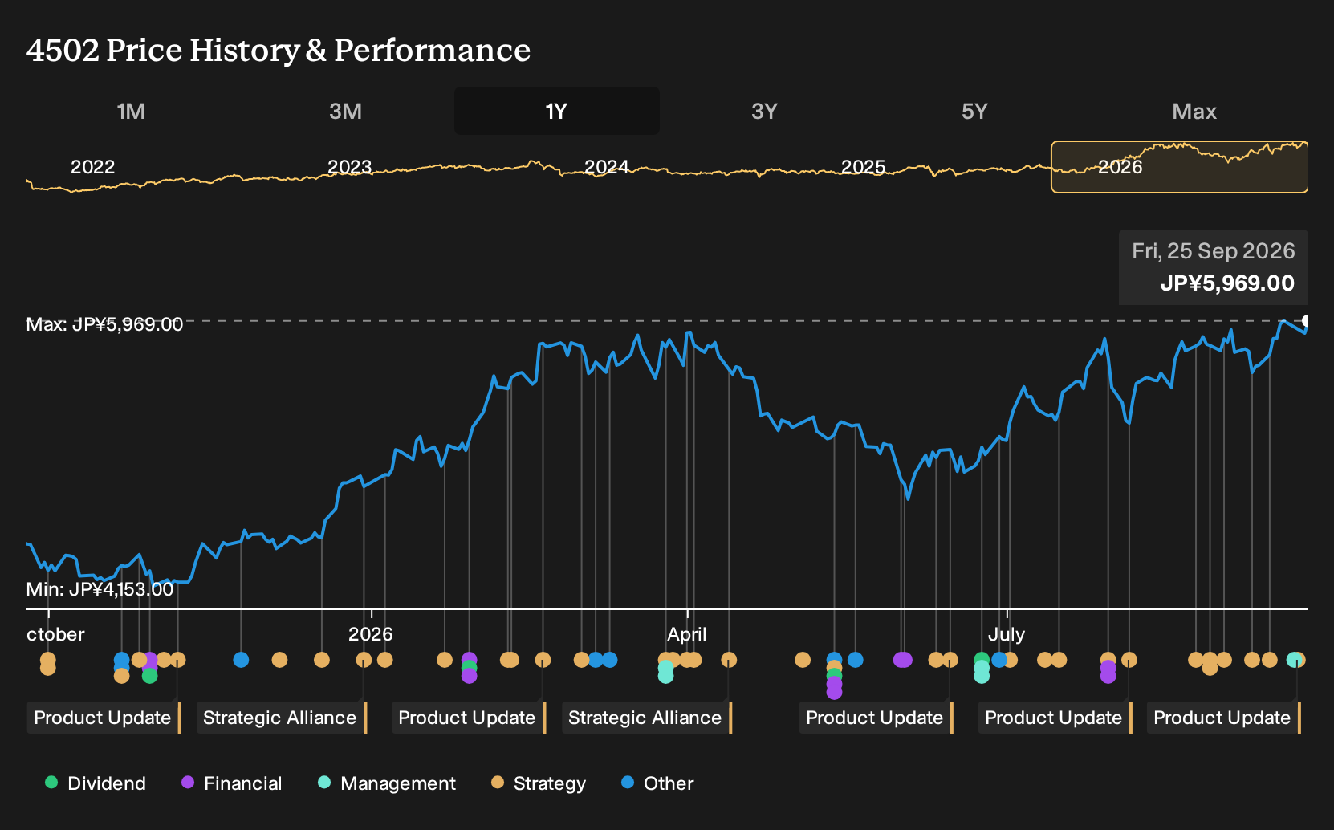1334x830 pixels.
Task: Toggle the Strategy legend filter
Action: (x=539, y=783)
